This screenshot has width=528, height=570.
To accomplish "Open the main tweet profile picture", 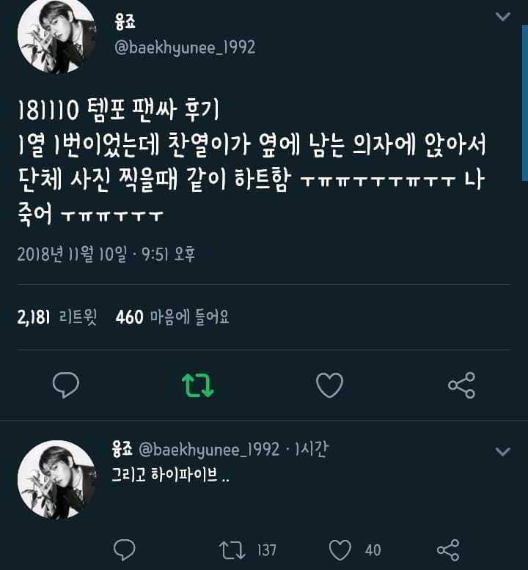I will click(56, 35).
